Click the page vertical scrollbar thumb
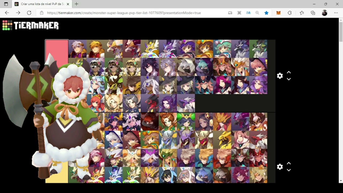Viewport: 343px width, 193px height. 341,32
